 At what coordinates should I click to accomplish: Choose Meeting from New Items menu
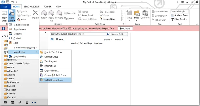click(x=24, y=34)
